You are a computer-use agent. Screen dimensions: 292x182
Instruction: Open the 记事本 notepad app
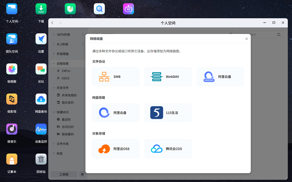coord(12,159)
